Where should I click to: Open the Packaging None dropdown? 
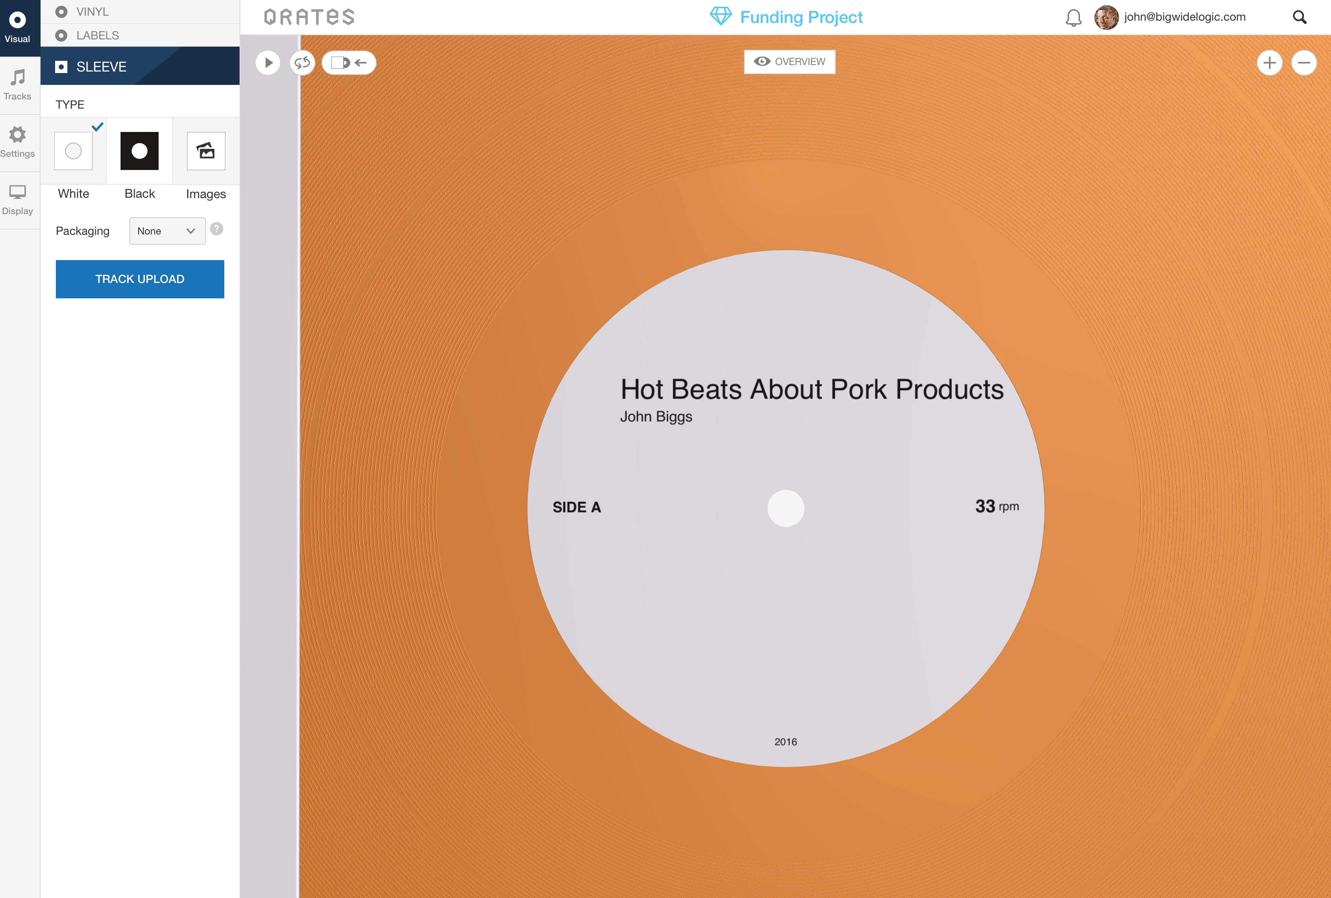pos(166,231)
